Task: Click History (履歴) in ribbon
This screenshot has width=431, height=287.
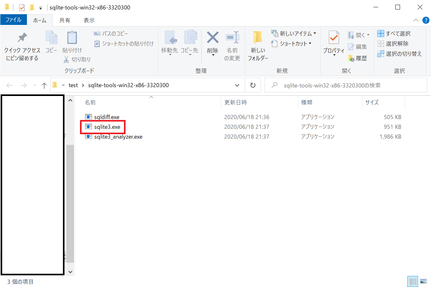Action: tap(357, 58)
